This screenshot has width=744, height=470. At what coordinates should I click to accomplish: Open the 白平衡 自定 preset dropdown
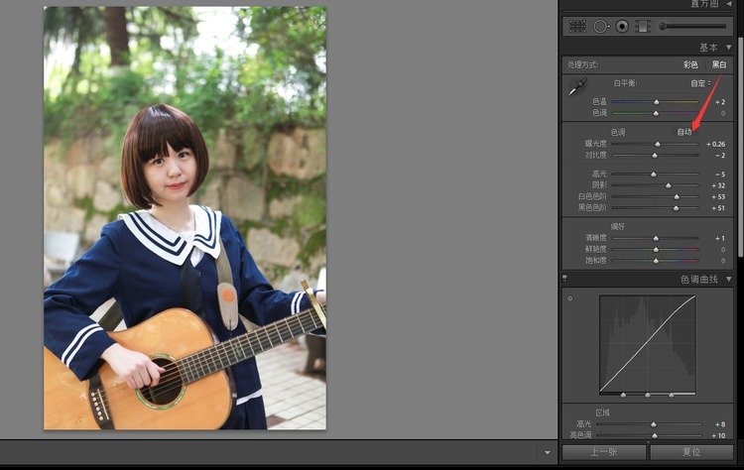click(703, 82)
